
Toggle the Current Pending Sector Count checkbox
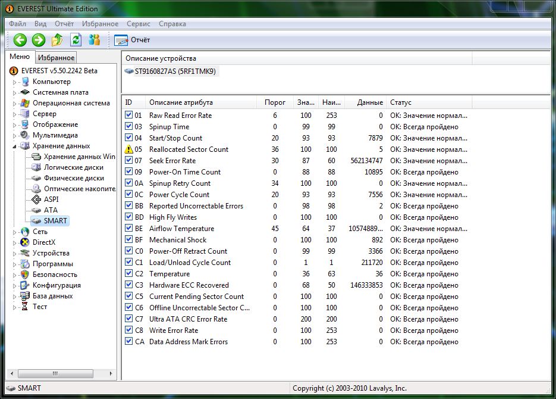[x=128, y=296]
